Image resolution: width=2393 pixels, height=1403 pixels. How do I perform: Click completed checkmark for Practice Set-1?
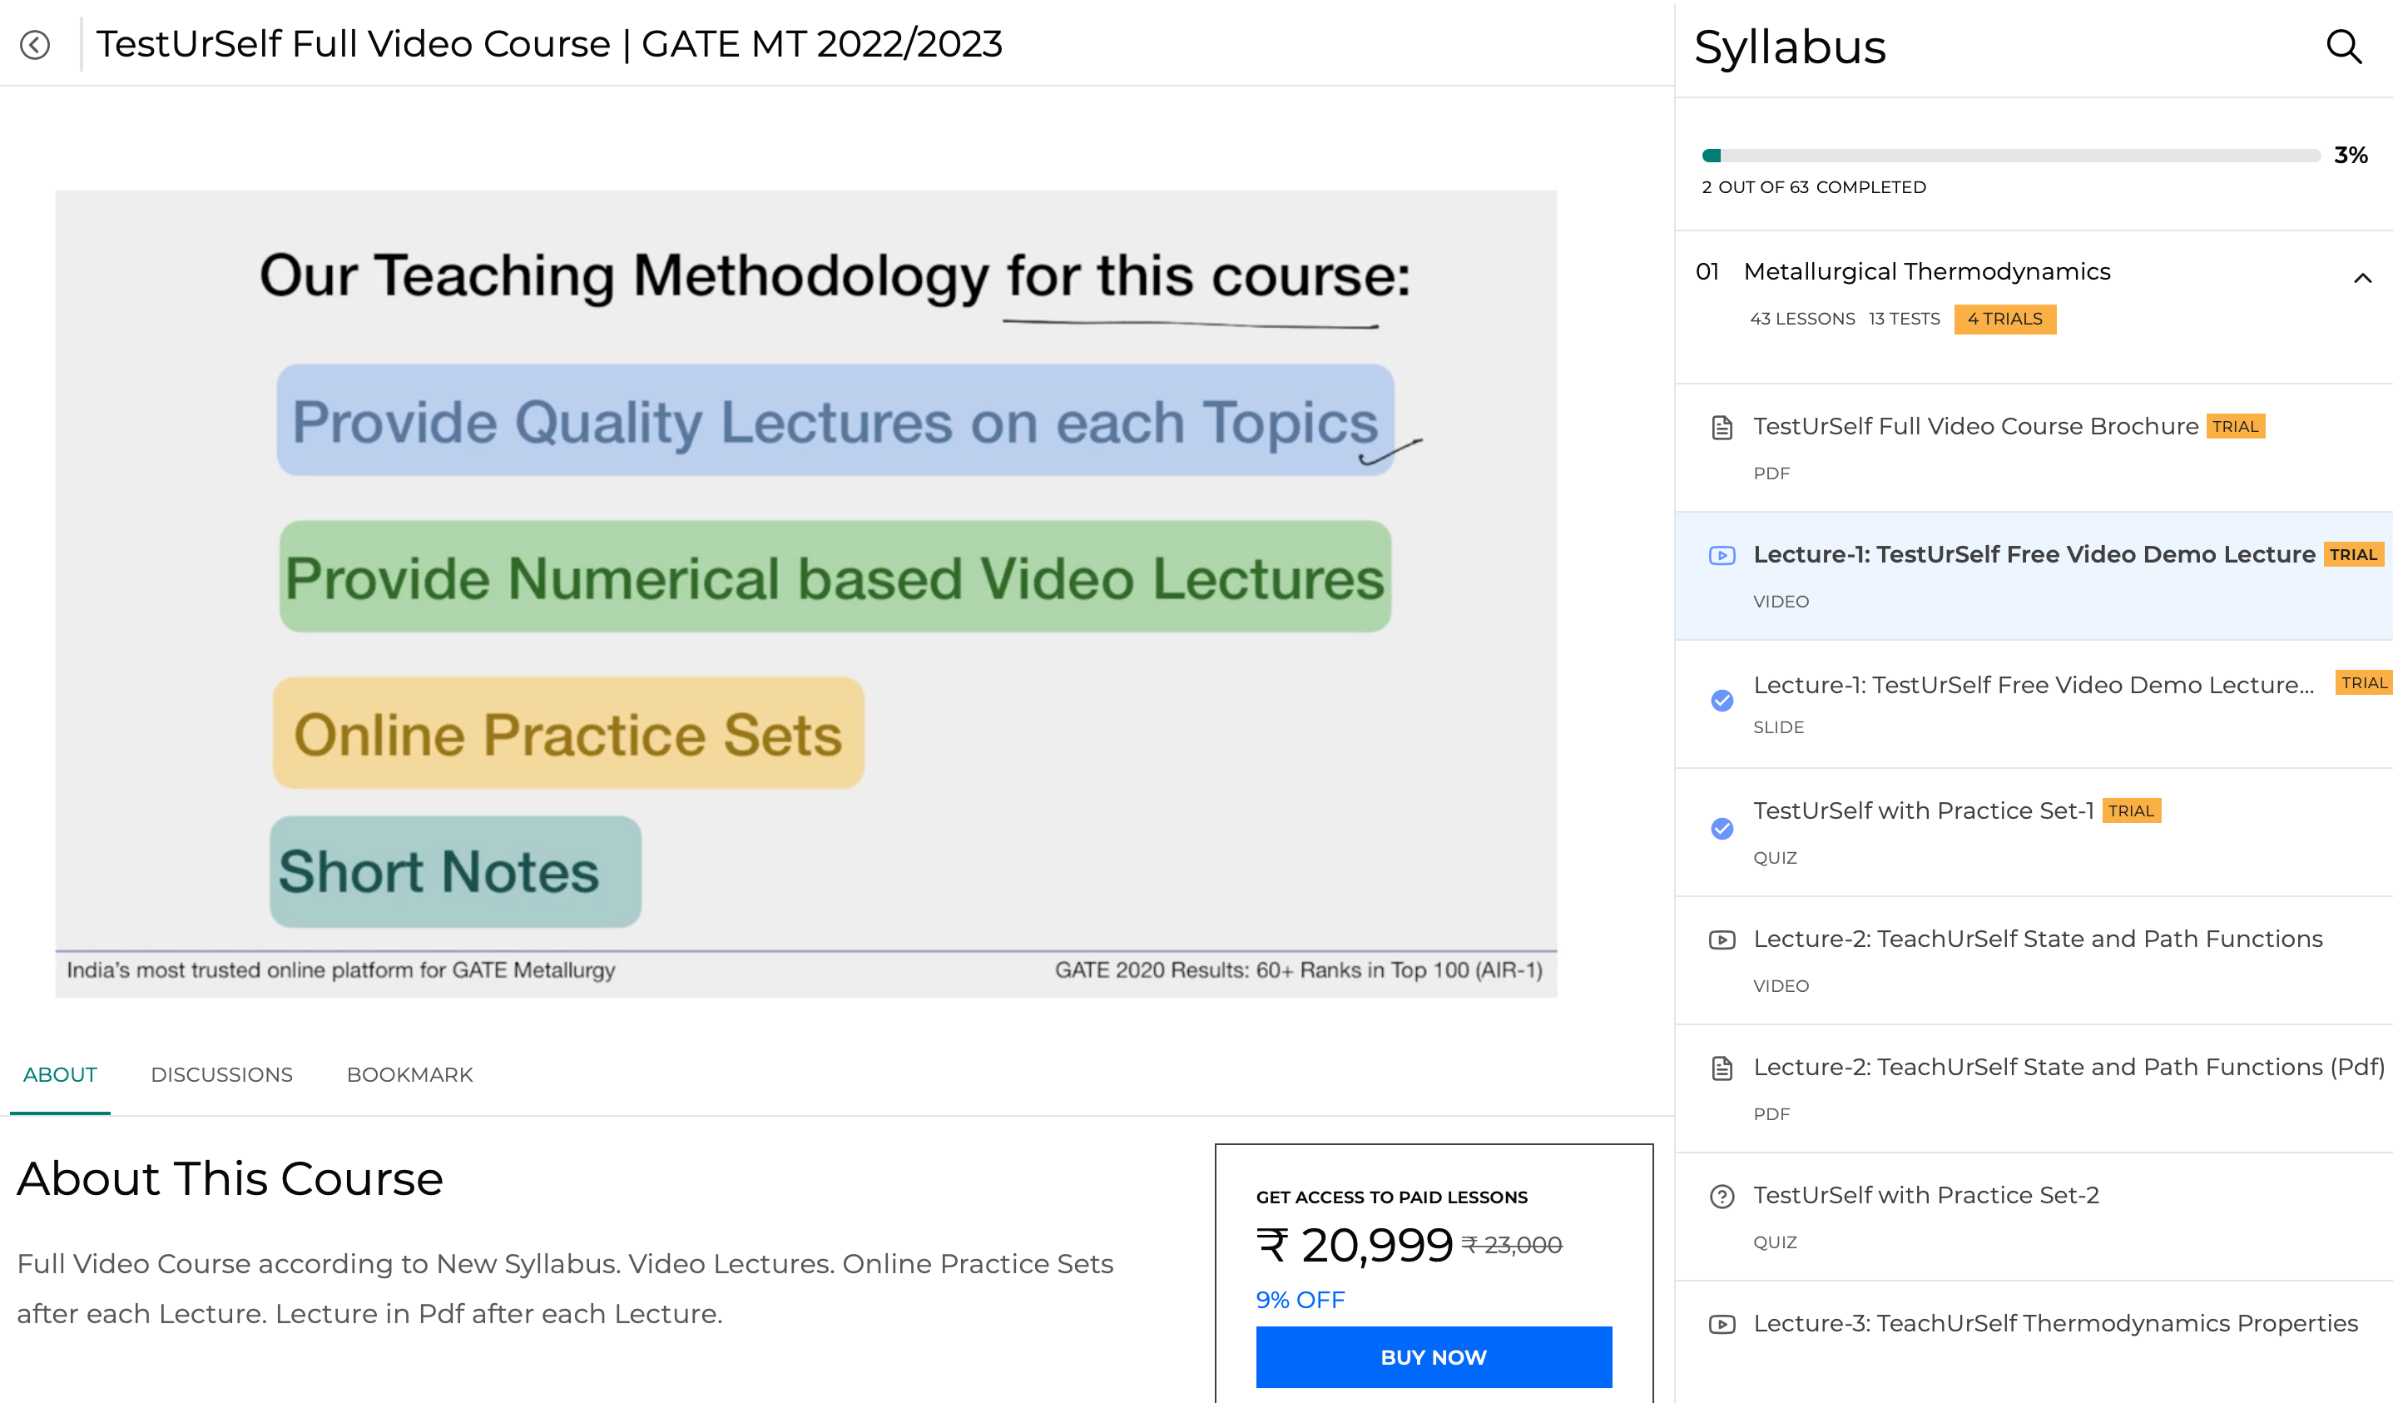click(x=1722, y=828)
